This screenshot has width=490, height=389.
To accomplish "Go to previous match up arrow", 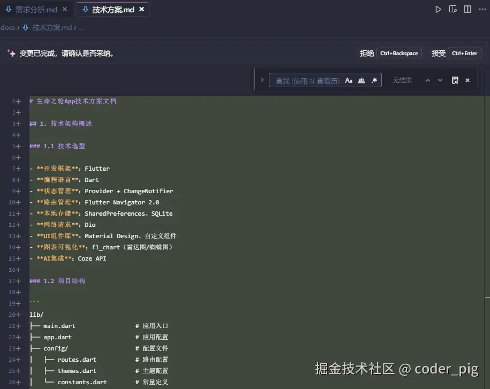I will pos(428,81).
